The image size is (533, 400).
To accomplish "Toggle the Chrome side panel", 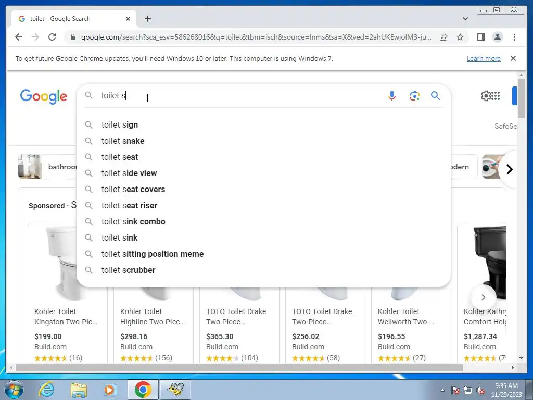I will [x=480, y=37].
